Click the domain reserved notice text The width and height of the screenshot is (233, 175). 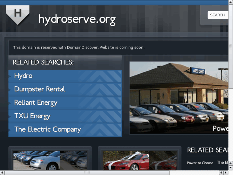click(79, 48)
